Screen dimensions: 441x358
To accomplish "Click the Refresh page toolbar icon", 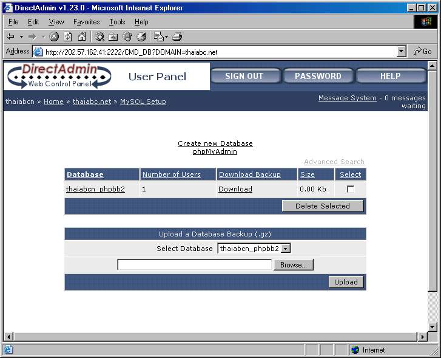I will tap(68, 36).
